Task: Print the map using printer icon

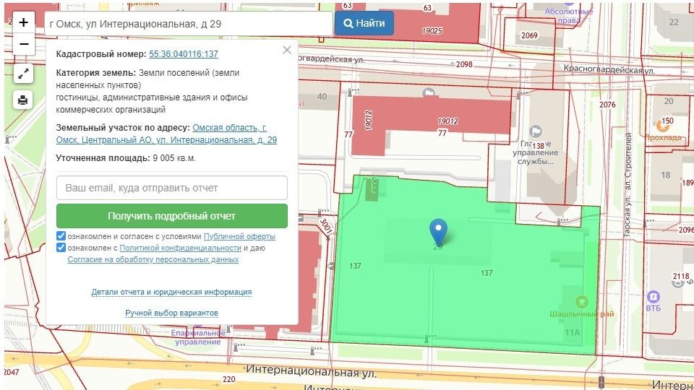Action: (x=23, y=100)
